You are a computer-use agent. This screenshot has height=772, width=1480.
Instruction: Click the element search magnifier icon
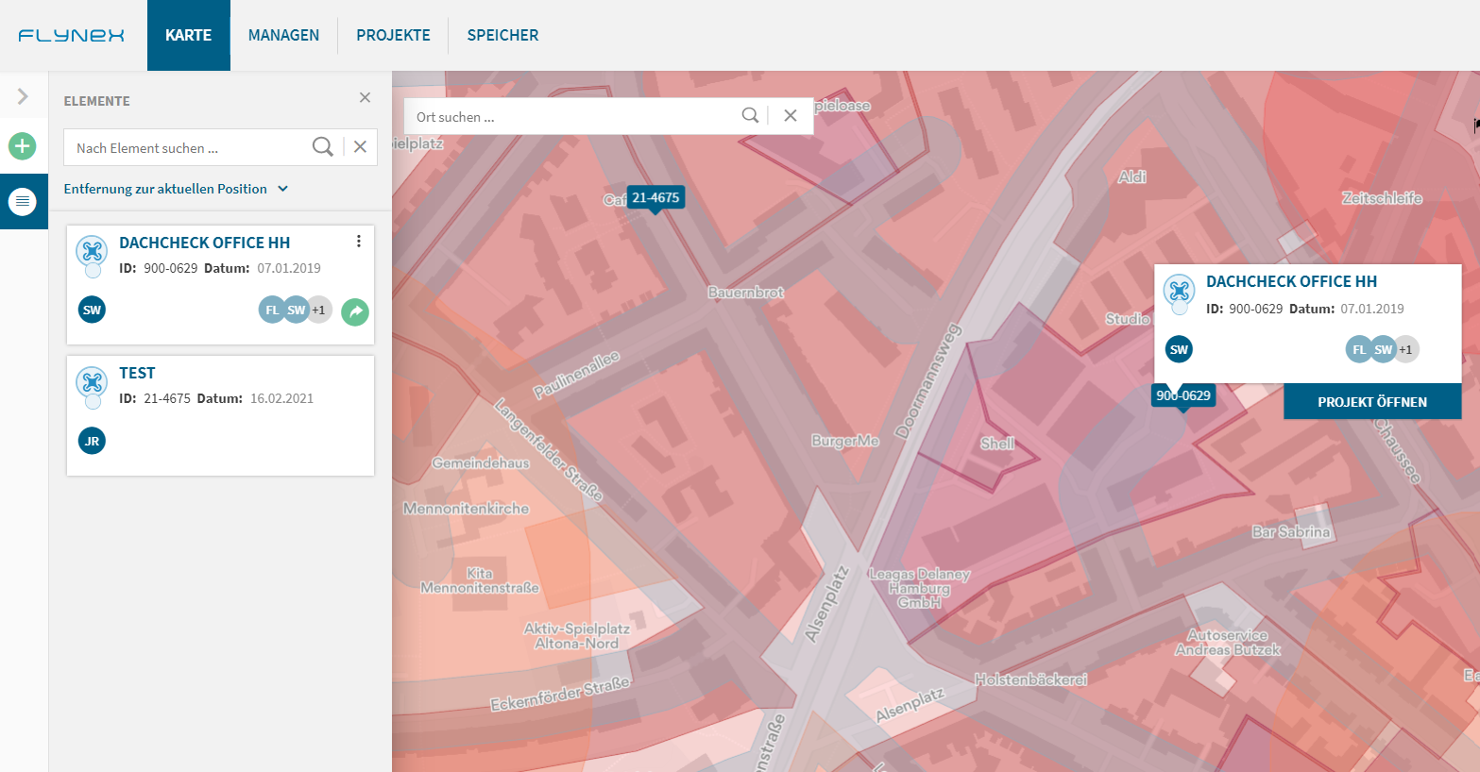323,147
